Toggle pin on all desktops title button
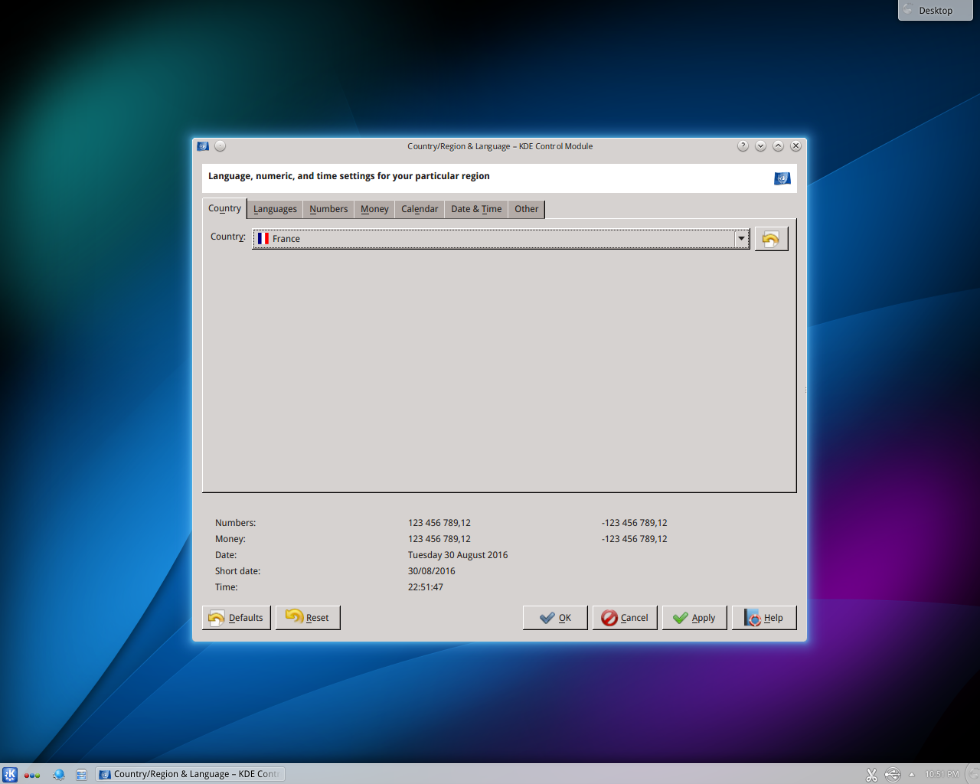This screenshot has height=784, width=980. [x=220, y=146]
